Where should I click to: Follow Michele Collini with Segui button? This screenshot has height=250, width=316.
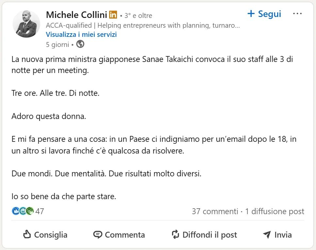[264, 14]
